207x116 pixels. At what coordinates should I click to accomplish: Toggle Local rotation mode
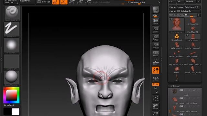pos(156,70)
